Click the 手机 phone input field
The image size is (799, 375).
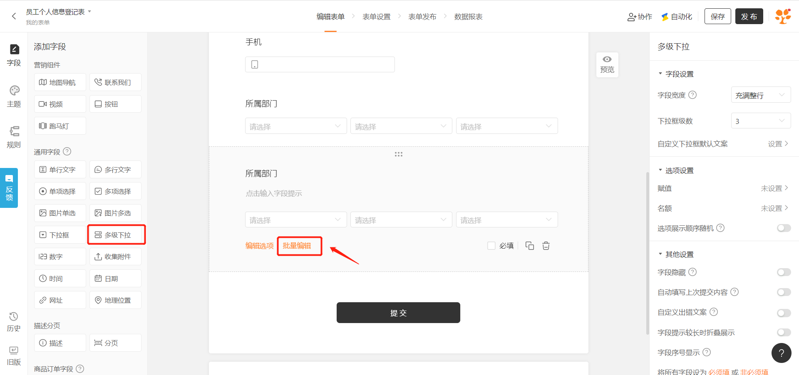tap(320, 64)
